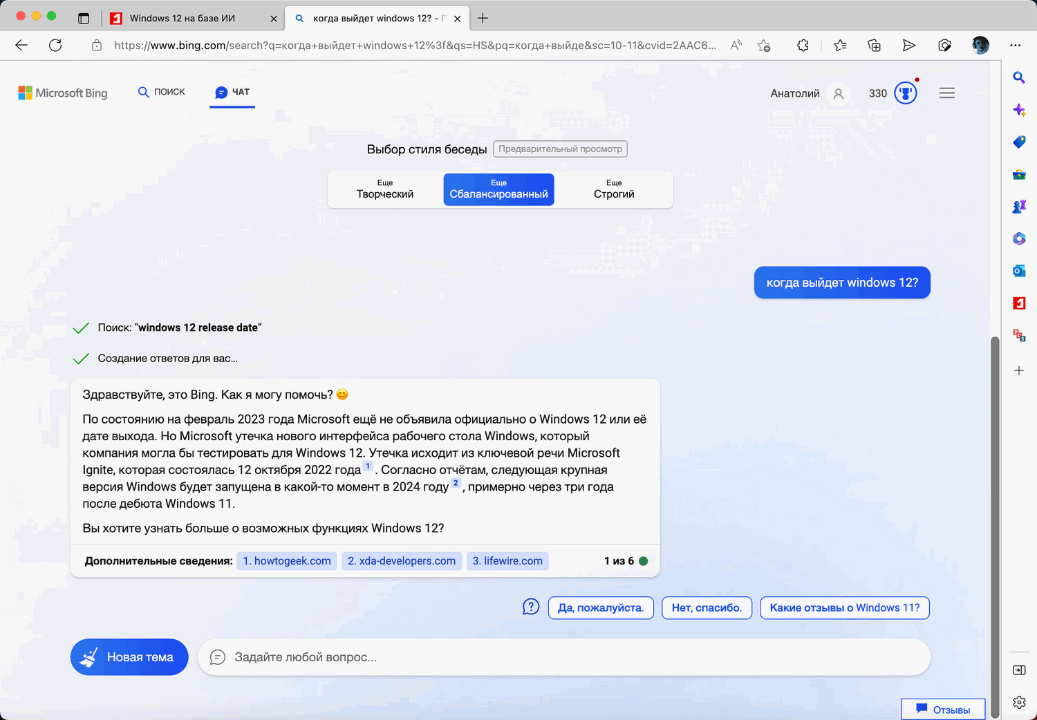Click the Microsoft Bing logo
Image resolution: width=1037 pixels, height=720 pixels.
point(63,93)
